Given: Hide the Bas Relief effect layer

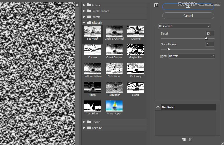Looking at the screenshot, I should (158, 107).
